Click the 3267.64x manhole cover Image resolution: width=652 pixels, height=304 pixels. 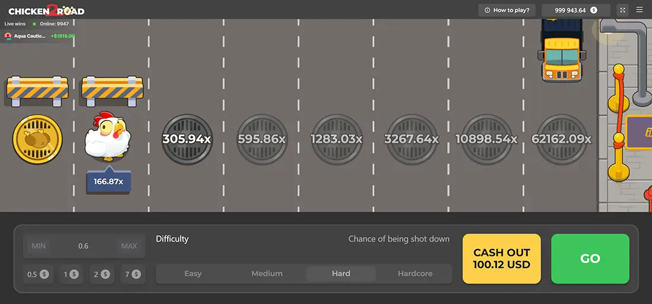pos(411,139)
